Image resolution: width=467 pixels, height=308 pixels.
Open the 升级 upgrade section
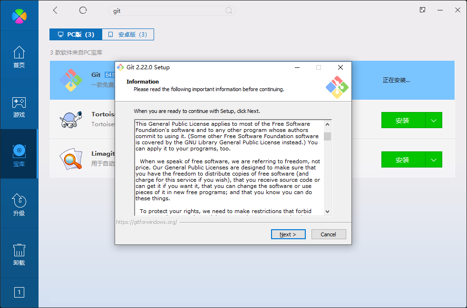(x=19, y=205)
